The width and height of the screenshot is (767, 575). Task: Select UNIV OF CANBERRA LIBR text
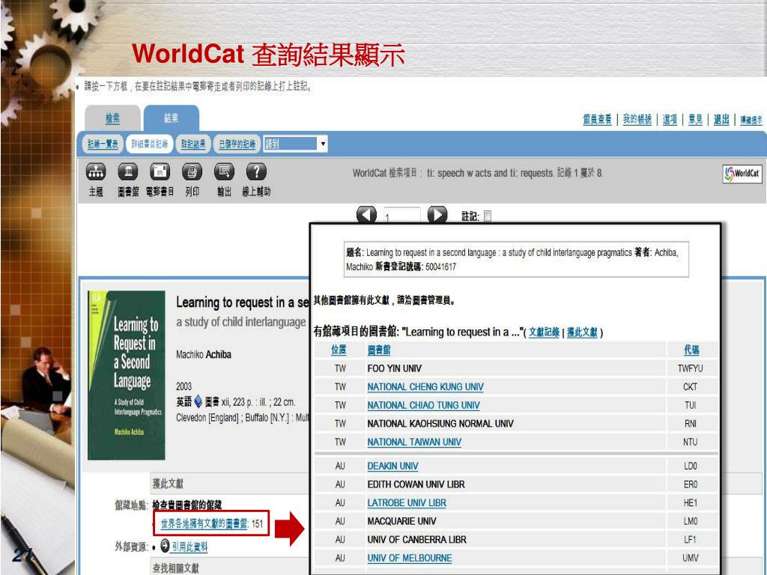pyautogui.click(x=417, y=540)
